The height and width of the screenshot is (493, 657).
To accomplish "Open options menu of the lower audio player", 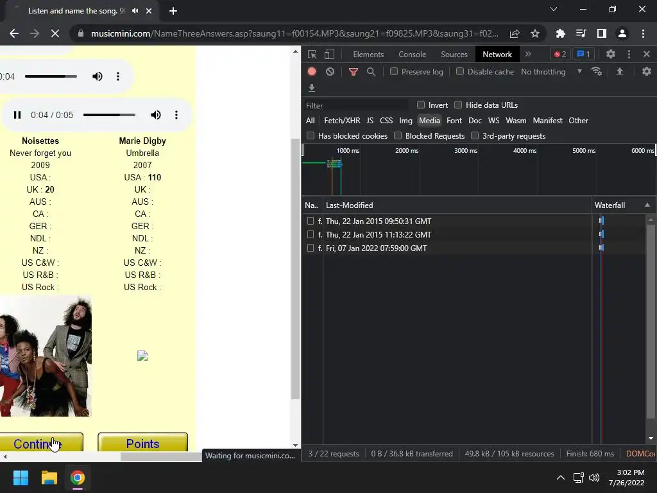I will (176, 115).
